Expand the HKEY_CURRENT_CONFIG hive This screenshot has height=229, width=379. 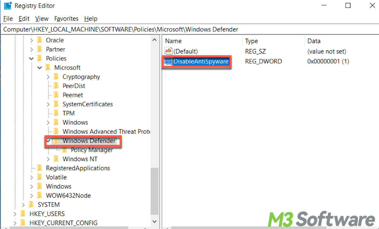click(x=15, y=223)
